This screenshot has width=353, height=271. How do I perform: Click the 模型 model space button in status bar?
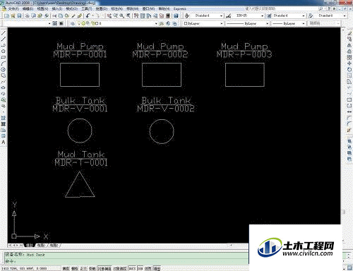tap(157, 269)
